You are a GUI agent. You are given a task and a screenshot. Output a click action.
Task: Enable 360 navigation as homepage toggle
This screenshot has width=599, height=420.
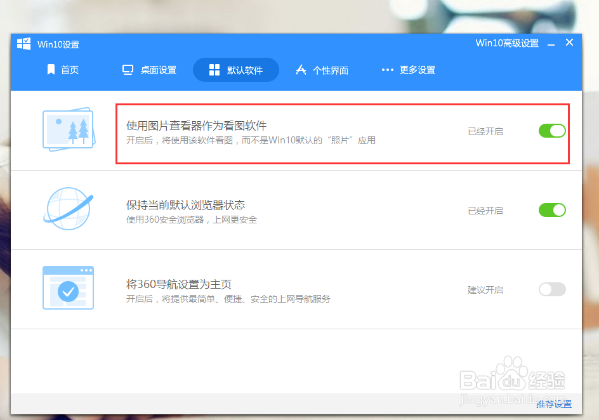(x=552, y=289)
